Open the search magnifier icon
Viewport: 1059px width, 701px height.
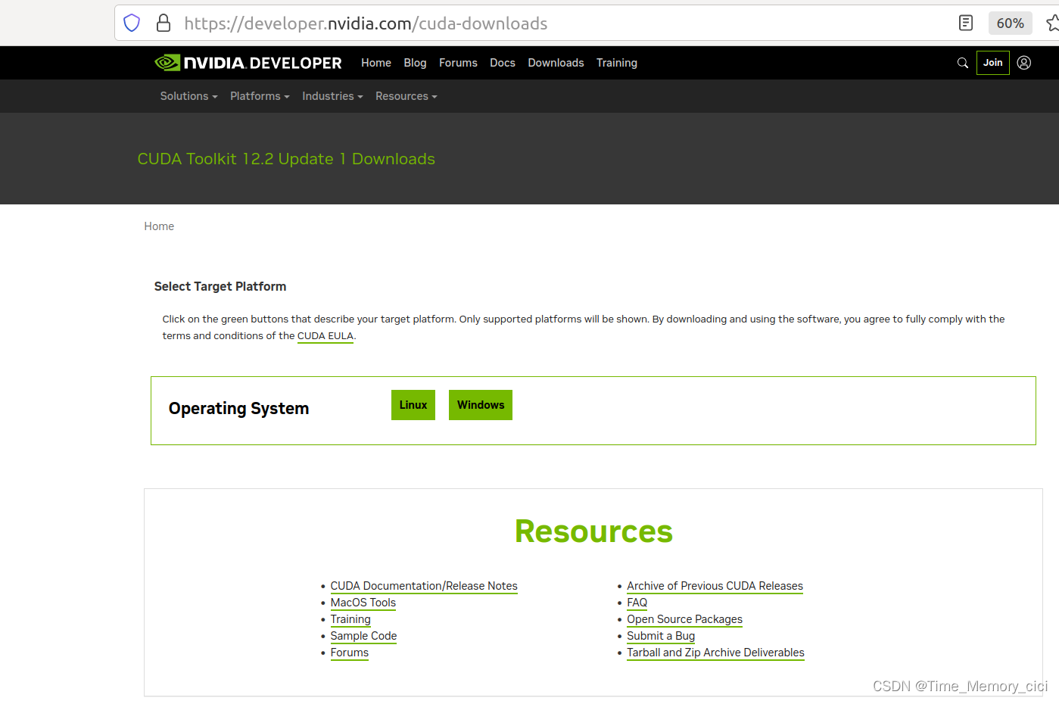coord(963,63)
